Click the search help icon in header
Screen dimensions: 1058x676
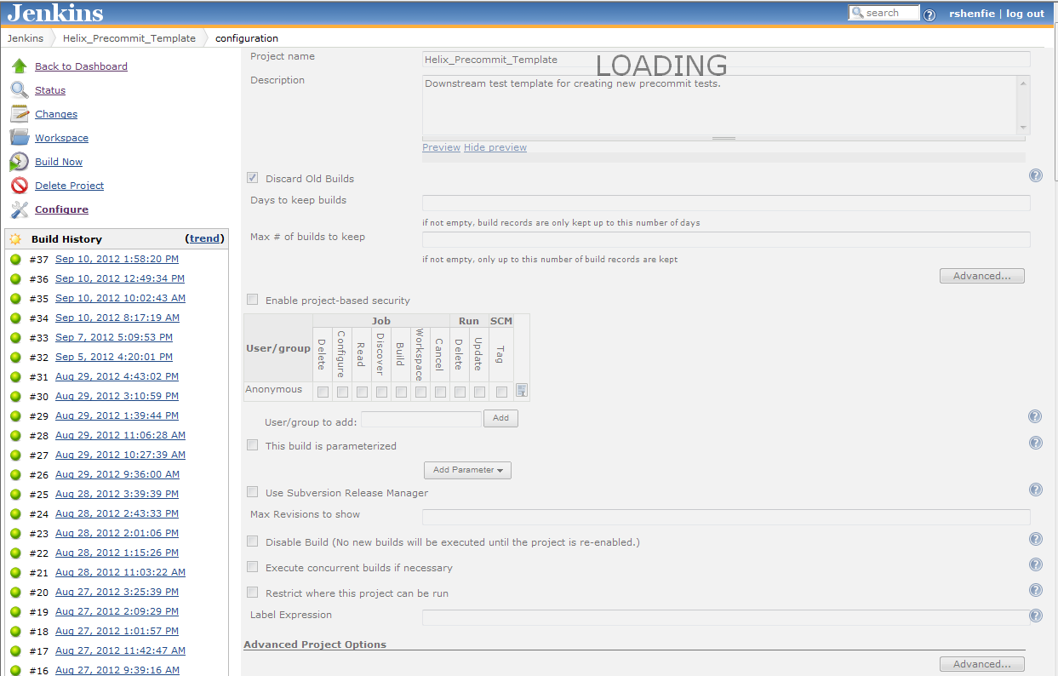pos(929,14)
